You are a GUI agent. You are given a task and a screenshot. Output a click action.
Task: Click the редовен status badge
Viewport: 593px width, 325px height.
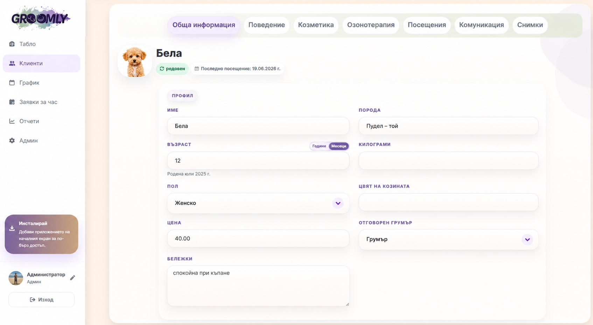click(x=172, y=69)
